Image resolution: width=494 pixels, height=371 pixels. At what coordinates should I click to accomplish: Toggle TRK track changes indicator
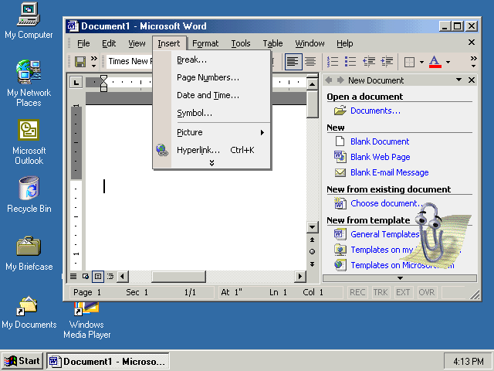(381, 292)
